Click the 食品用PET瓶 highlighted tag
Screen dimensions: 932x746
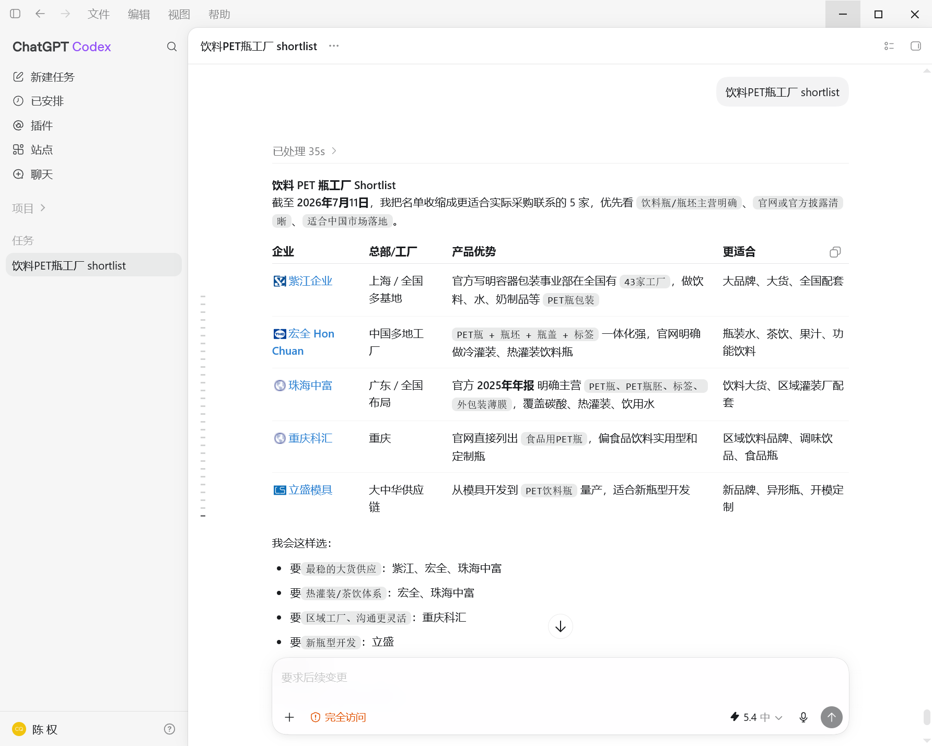(x=554, y=439)
